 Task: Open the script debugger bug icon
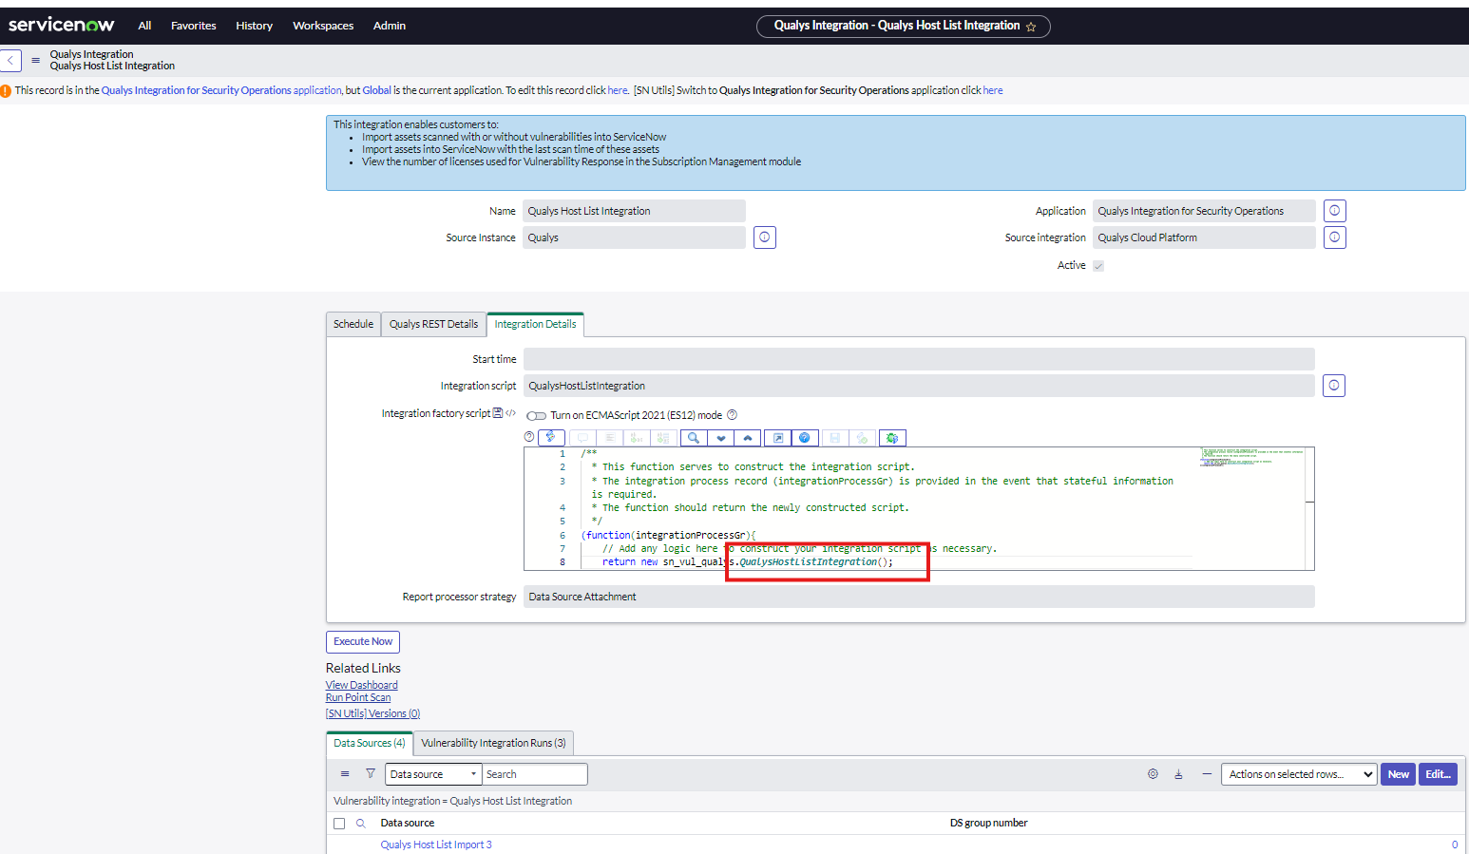coord(892,438)
